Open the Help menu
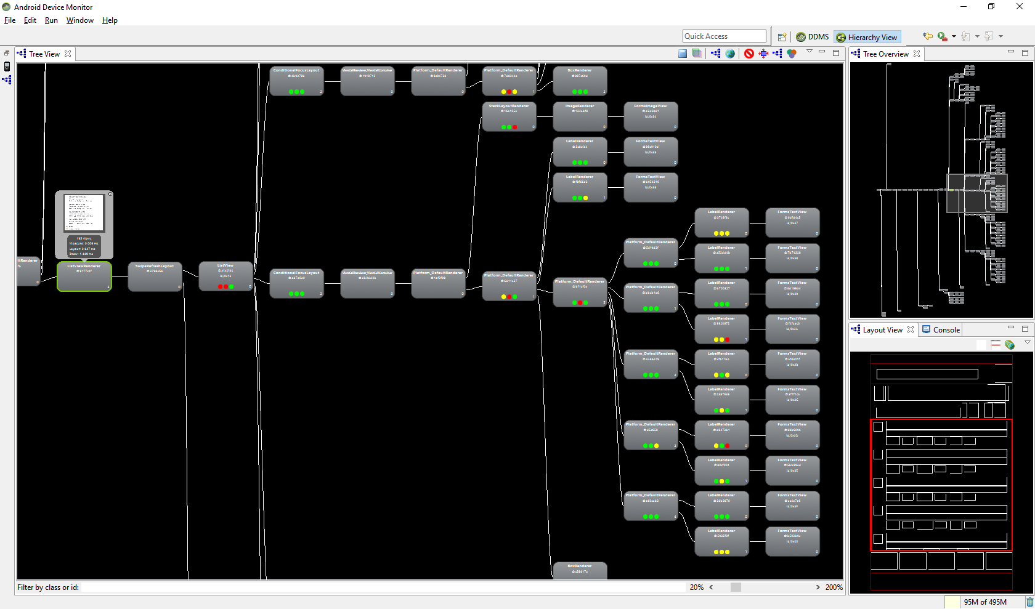1035x609 pixels. [110, 20]
